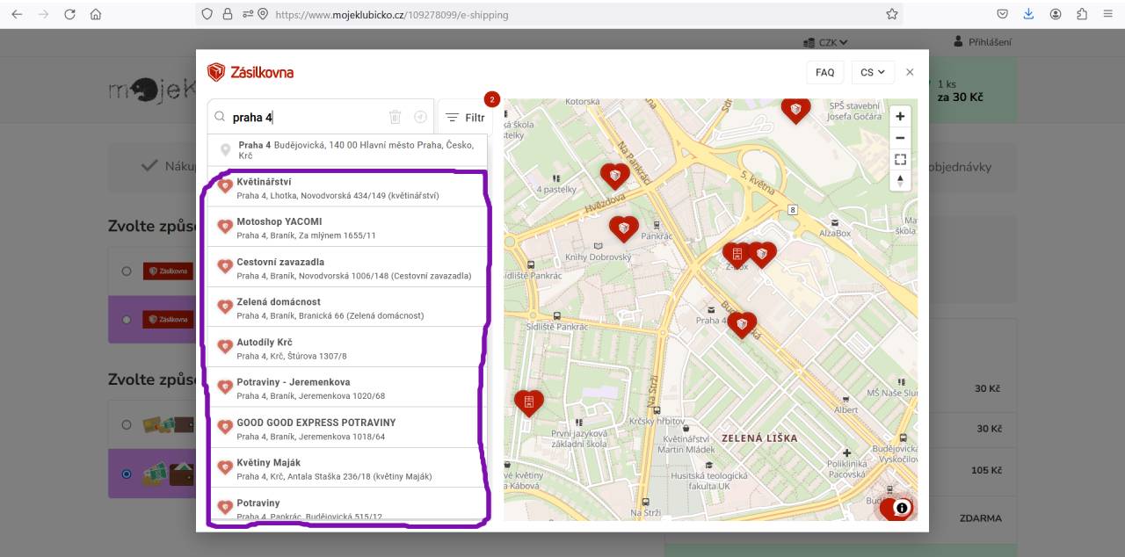1125x557 pixels.
Task: Click the 105 Kč price text
Action: point(986,470)
